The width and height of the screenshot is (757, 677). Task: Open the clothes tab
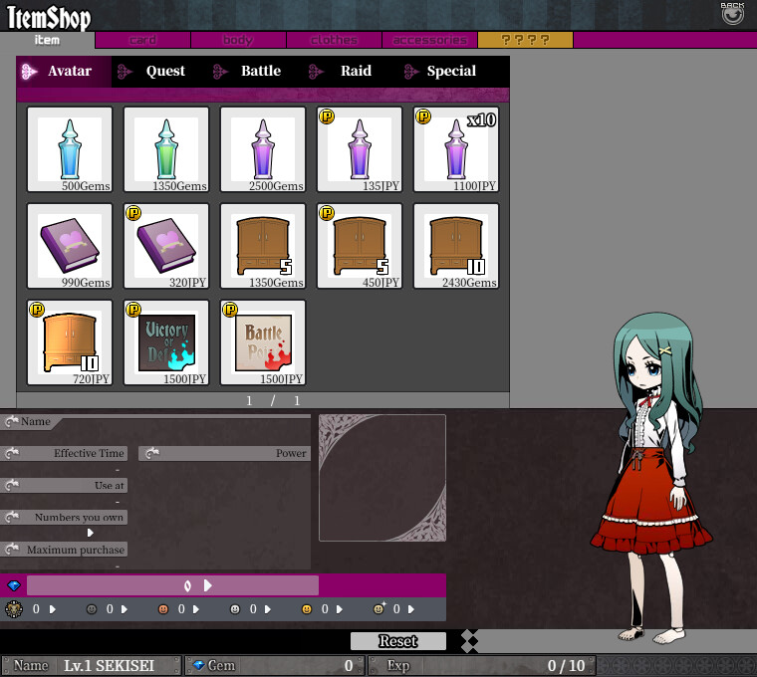pyautogui.click(x=334, y=40)
